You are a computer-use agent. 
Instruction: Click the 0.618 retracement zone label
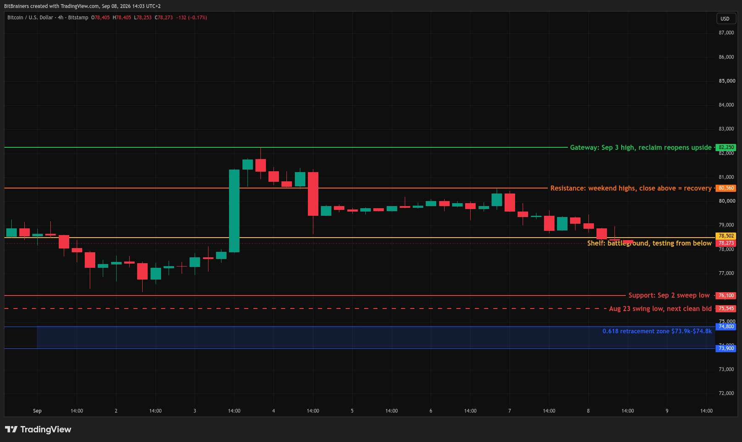[x=657, y=331]
